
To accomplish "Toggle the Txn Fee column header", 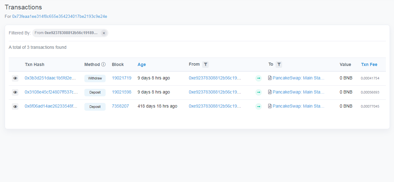I will [369, 64].
